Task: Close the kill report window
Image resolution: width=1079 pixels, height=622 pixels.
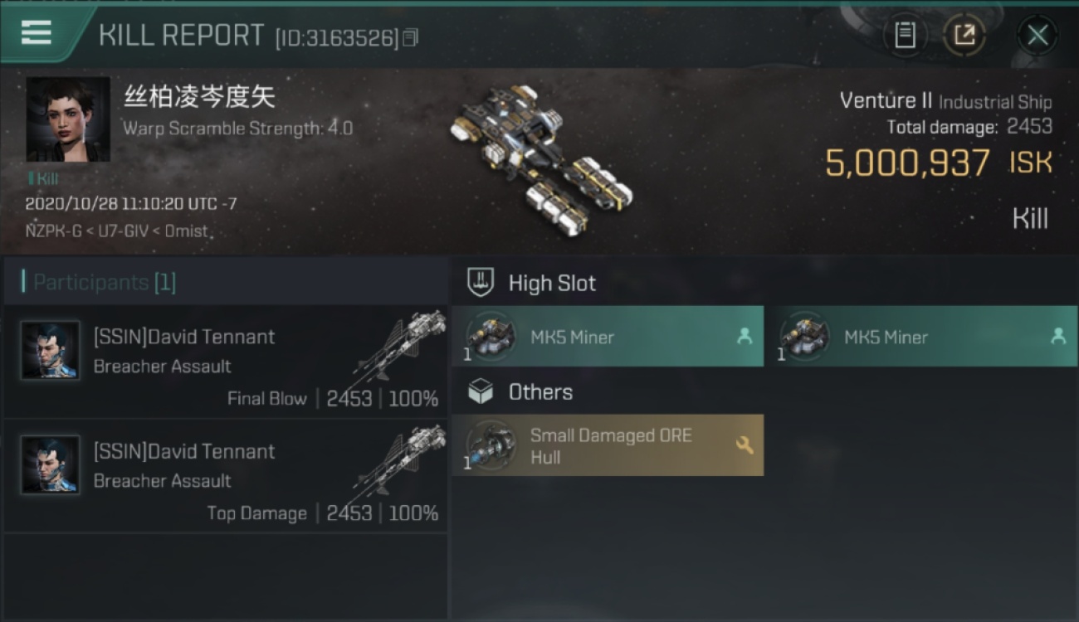Action: click(x=1037, y=35)
